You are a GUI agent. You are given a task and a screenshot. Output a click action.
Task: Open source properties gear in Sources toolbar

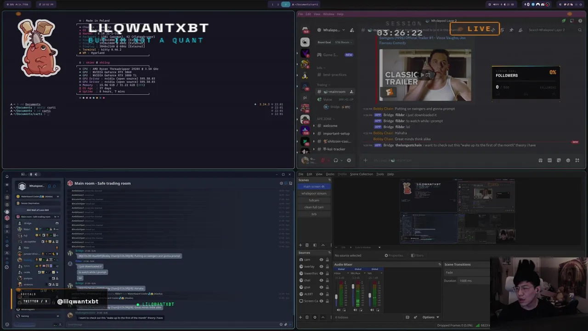click(315, 317)
